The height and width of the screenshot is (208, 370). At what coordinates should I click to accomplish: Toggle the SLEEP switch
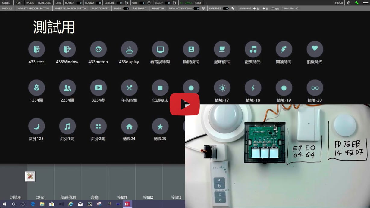(x=167, y=3)
